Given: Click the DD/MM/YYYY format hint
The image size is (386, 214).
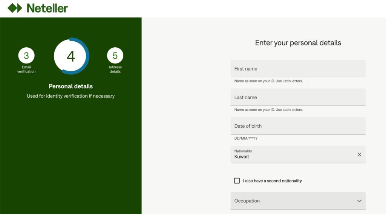Looking at the screenshot, I should [x=246, y=139].
